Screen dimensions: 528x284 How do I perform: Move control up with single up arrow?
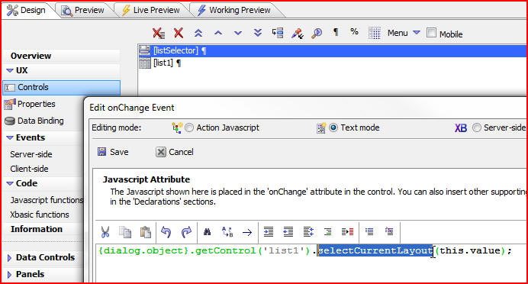click(218, 33)
